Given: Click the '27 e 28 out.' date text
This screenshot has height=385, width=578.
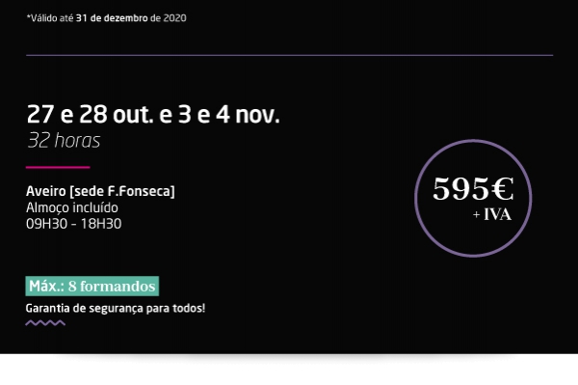Looking at the screenshot, I should pos(90,115).
